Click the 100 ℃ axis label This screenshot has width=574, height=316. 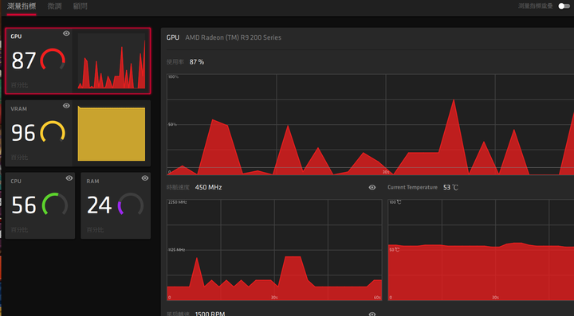pos(395,202)
